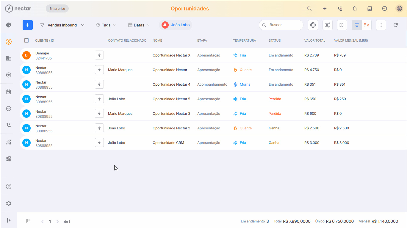Image resolution: width=407 pixels, height=229 pixels.
Task: Open tasks check circle in sidebar
Action: [9, 109]
